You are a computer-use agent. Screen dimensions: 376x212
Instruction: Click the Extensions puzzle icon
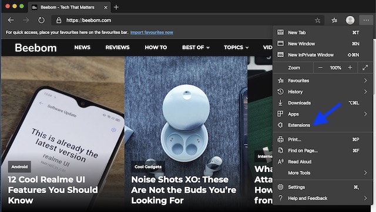[x=280, y=125]
